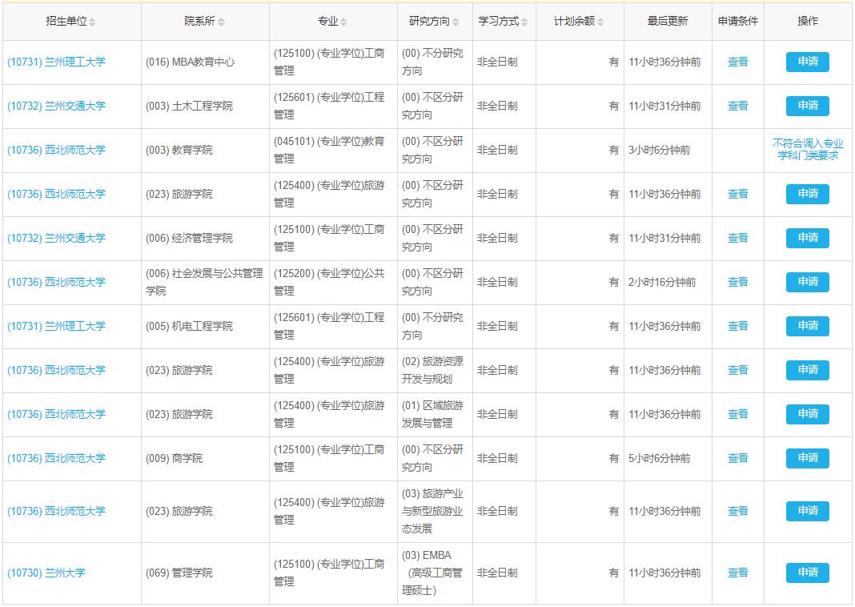Click the 操作 column header

[808, 22]
